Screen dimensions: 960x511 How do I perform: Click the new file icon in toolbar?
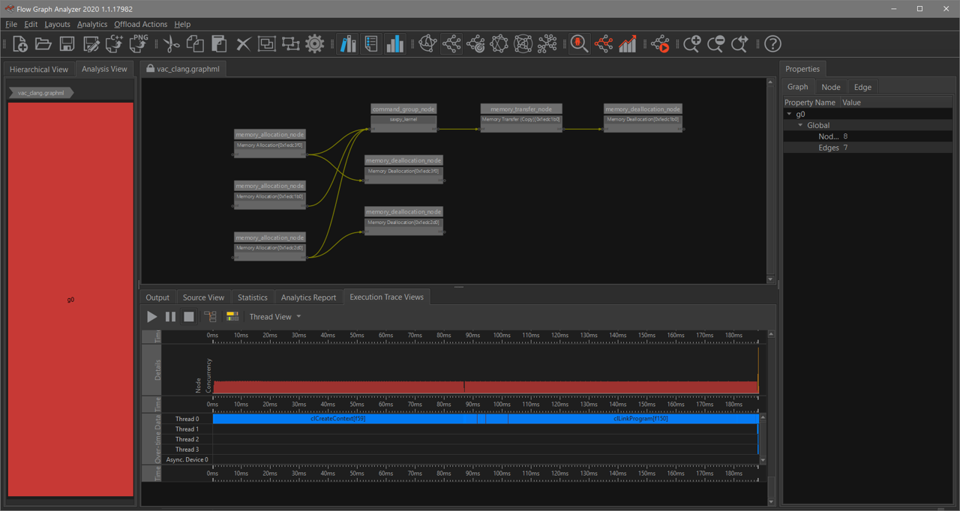point(19,44)
